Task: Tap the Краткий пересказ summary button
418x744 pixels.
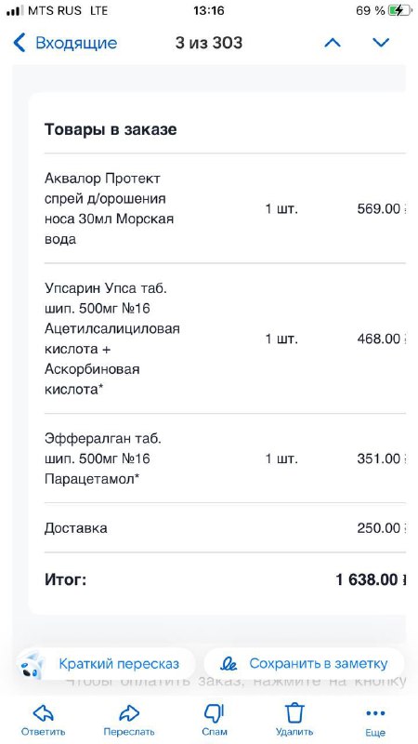Action: pyautogui.click(x=105, y=663)
